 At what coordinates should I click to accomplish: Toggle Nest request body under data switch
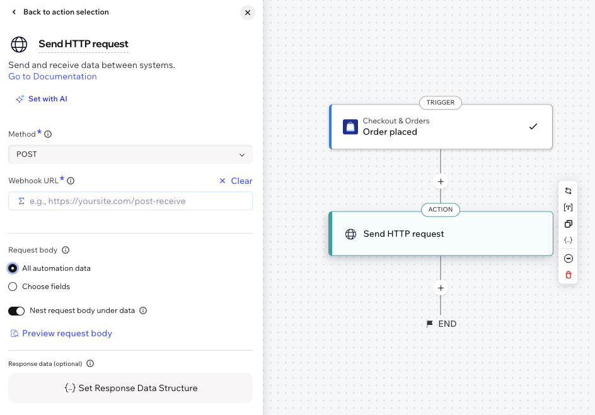pyautogui.click(x=16, y=310)
